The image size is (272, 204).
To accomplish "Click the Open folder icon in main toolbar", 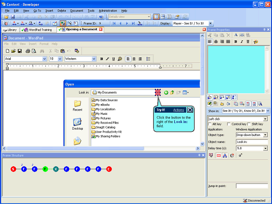I will pyautogui.click(x=6, y=17).
